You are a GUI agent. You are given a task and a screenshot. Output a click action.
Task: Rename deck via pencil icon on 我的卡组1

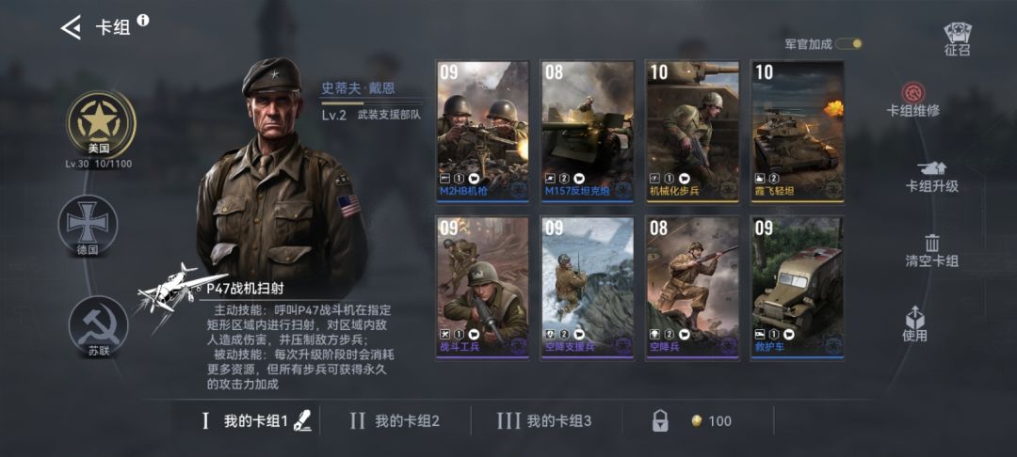[x=302, y=420]
